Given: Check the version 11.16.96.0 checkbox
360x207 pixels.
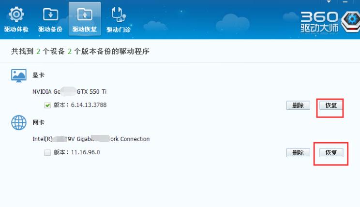Looking at the screenshot, I should click(x=47, y=153).
